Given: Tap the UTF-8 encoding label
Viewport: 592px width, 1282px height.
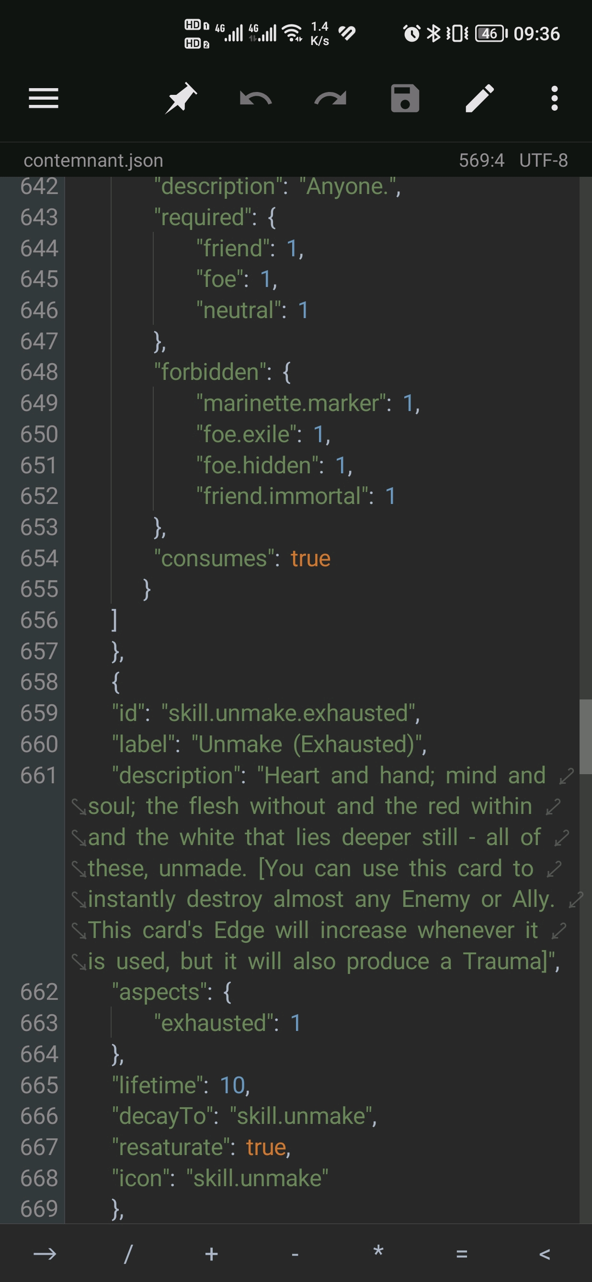Looking at the screenshot, I should (543, 160).
